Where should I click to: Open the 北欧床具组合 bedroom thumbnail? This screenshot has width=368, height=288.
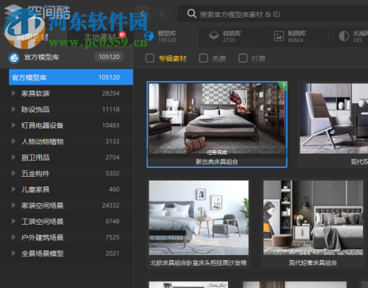[199, 217]
